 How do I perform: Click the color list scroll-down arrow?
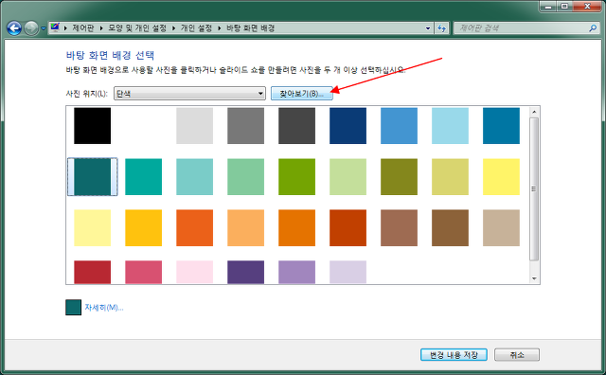coord(534,278)
